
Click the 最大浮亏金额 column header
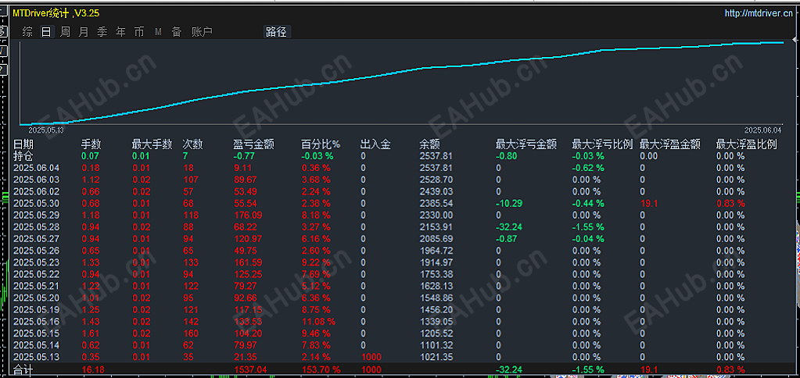(526, 144)
